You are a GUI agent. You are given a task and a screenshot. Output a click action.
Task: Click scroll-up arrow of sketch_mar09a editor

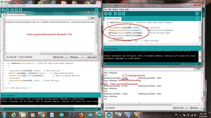click(200, 23)
